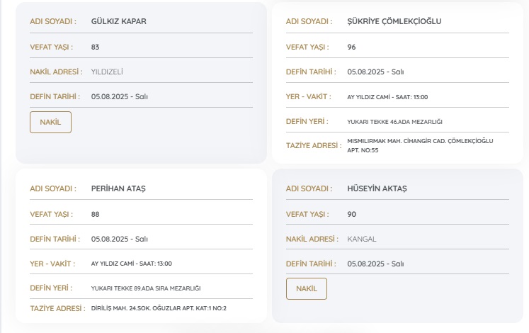Viewport: 529px width, 333px height.
Task: Select the YUKARI TEKKE 89.ADA SIRA MEZARLIĞI text
Action: click(146, 288)
